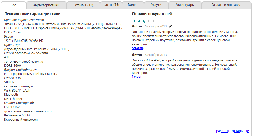Screen dimensions: 253x138
Task: Click the Отзывы покупателей heading
Action: [152, 14]
